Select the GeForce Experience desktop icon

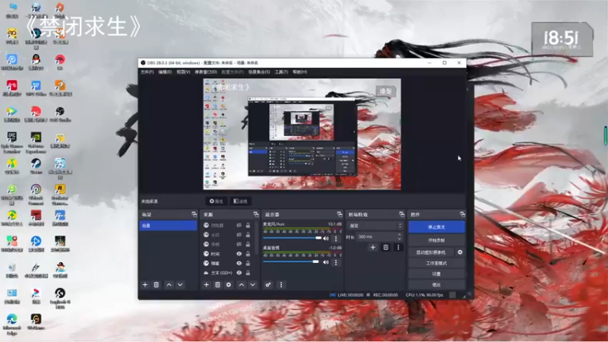36,142
